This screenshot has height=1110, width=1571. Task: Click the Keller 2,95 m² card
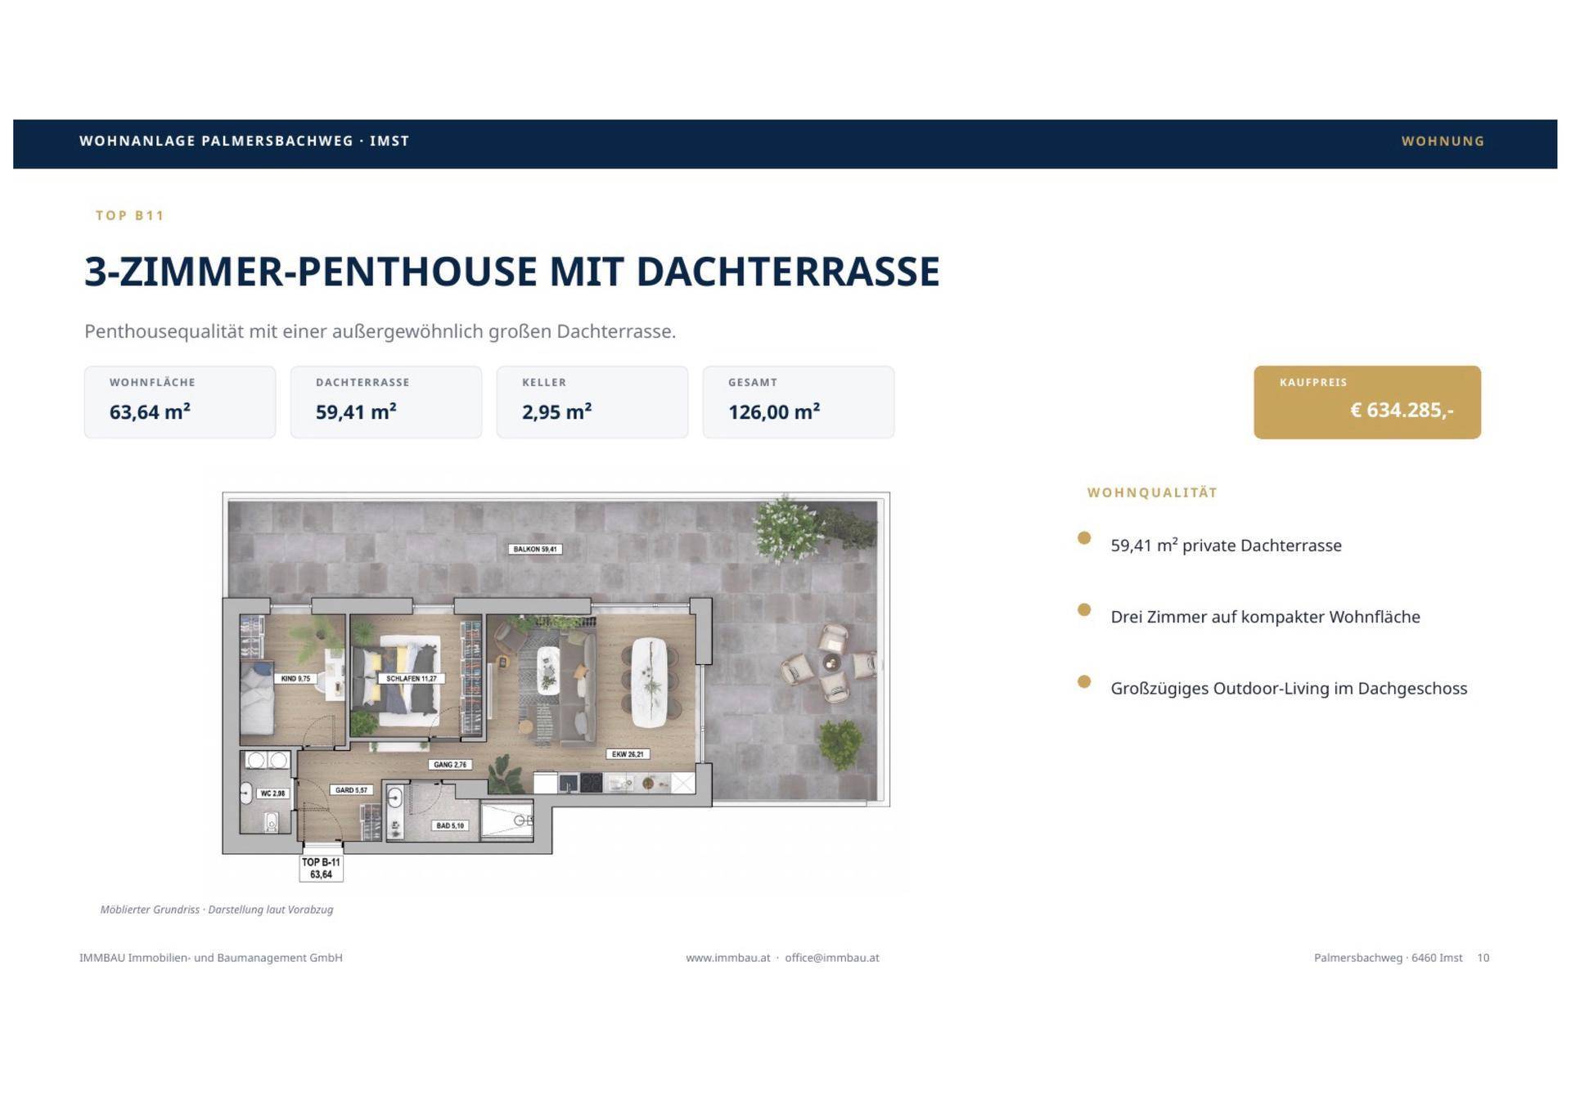click(592, 402)
